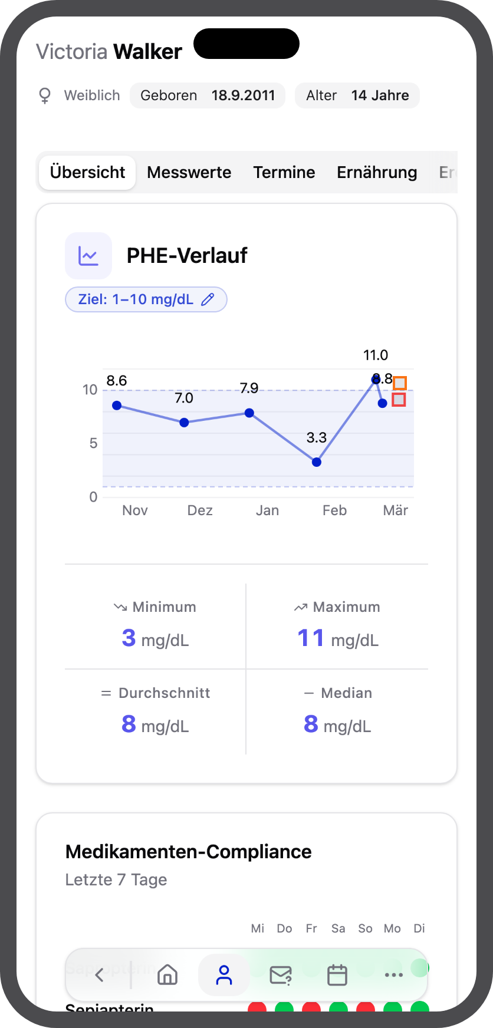Open the calendar icon in bottom navigation
This screenshot has height=1028, width=493.
click(x=337, y=975)
